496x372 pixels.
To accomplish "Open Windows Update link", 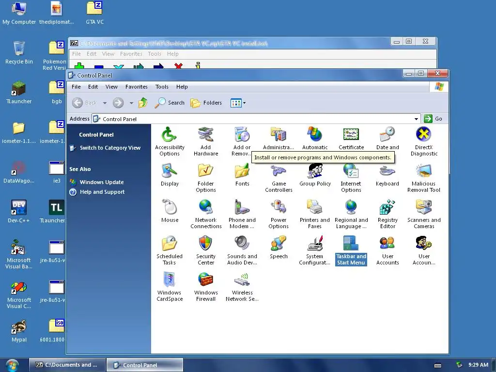I will click(102, 182).
